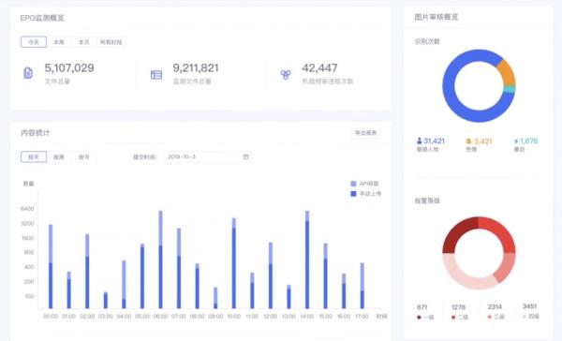
Task: Select the 今天 time filter tab
Action: [34, 42]
